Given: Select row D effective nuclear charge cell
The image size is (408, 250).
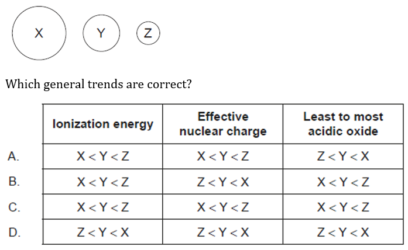Looking at the screenshot, I should point(223,232).
